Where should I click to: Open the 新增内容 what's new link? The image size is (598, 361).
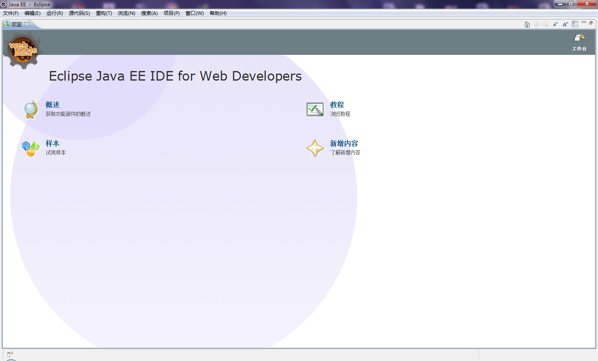point(344,143)
